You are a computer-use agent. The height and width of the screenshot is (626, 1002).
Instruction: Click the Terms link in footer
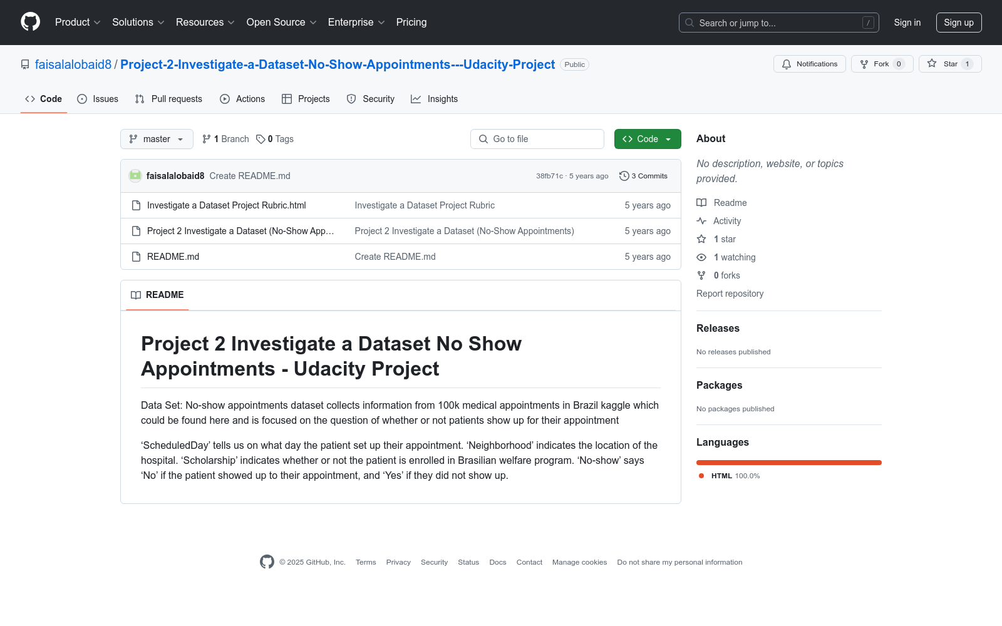point(366,562)
